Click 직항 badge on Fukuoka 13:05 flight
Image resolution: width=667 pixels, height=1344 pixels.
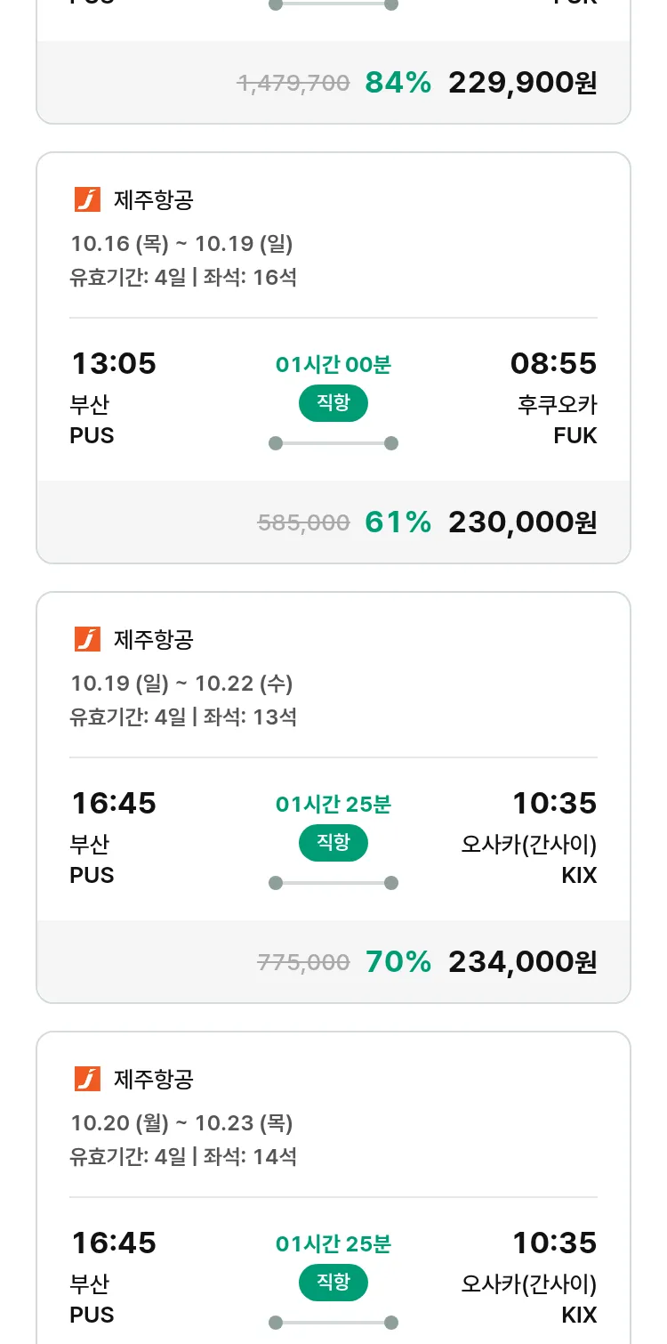click(x=333, y=403)
